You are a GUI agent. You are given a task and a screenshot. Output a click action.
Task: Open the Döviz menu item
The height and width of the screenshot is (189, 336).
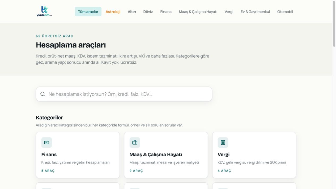coord(148,12)
